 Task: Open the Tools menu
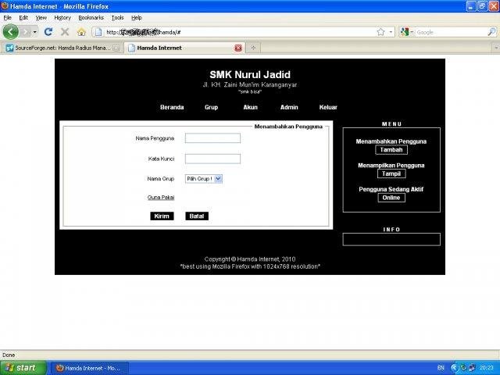click(x=118, y=17)
